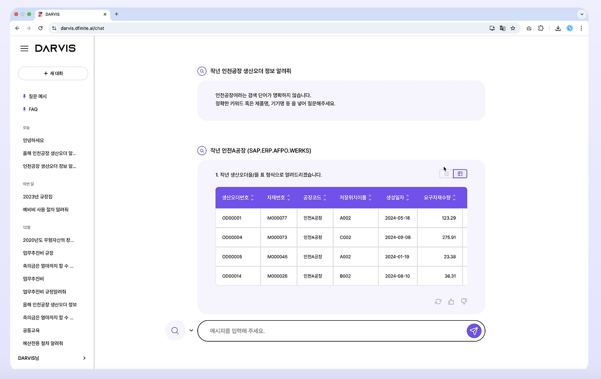The height and width of the screenshot is (379, 601).
Task: Click material number M000045
Action: pyautogui.click(x=279, y=257)
